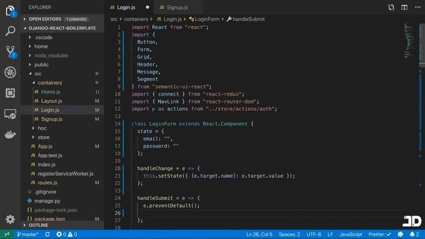This screenshot has height=239, width=425.
Task: Click the Split Editor icon
Action: click(x=404, y=7)
